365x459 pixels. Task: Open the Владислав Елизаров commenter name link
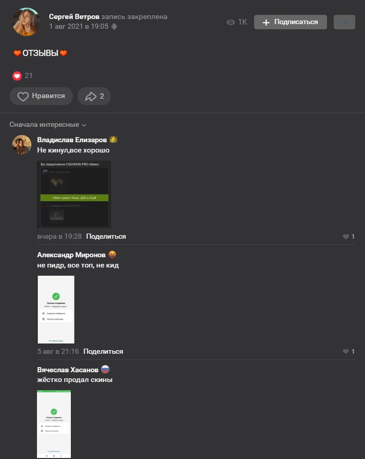click(x=72, y=140)
